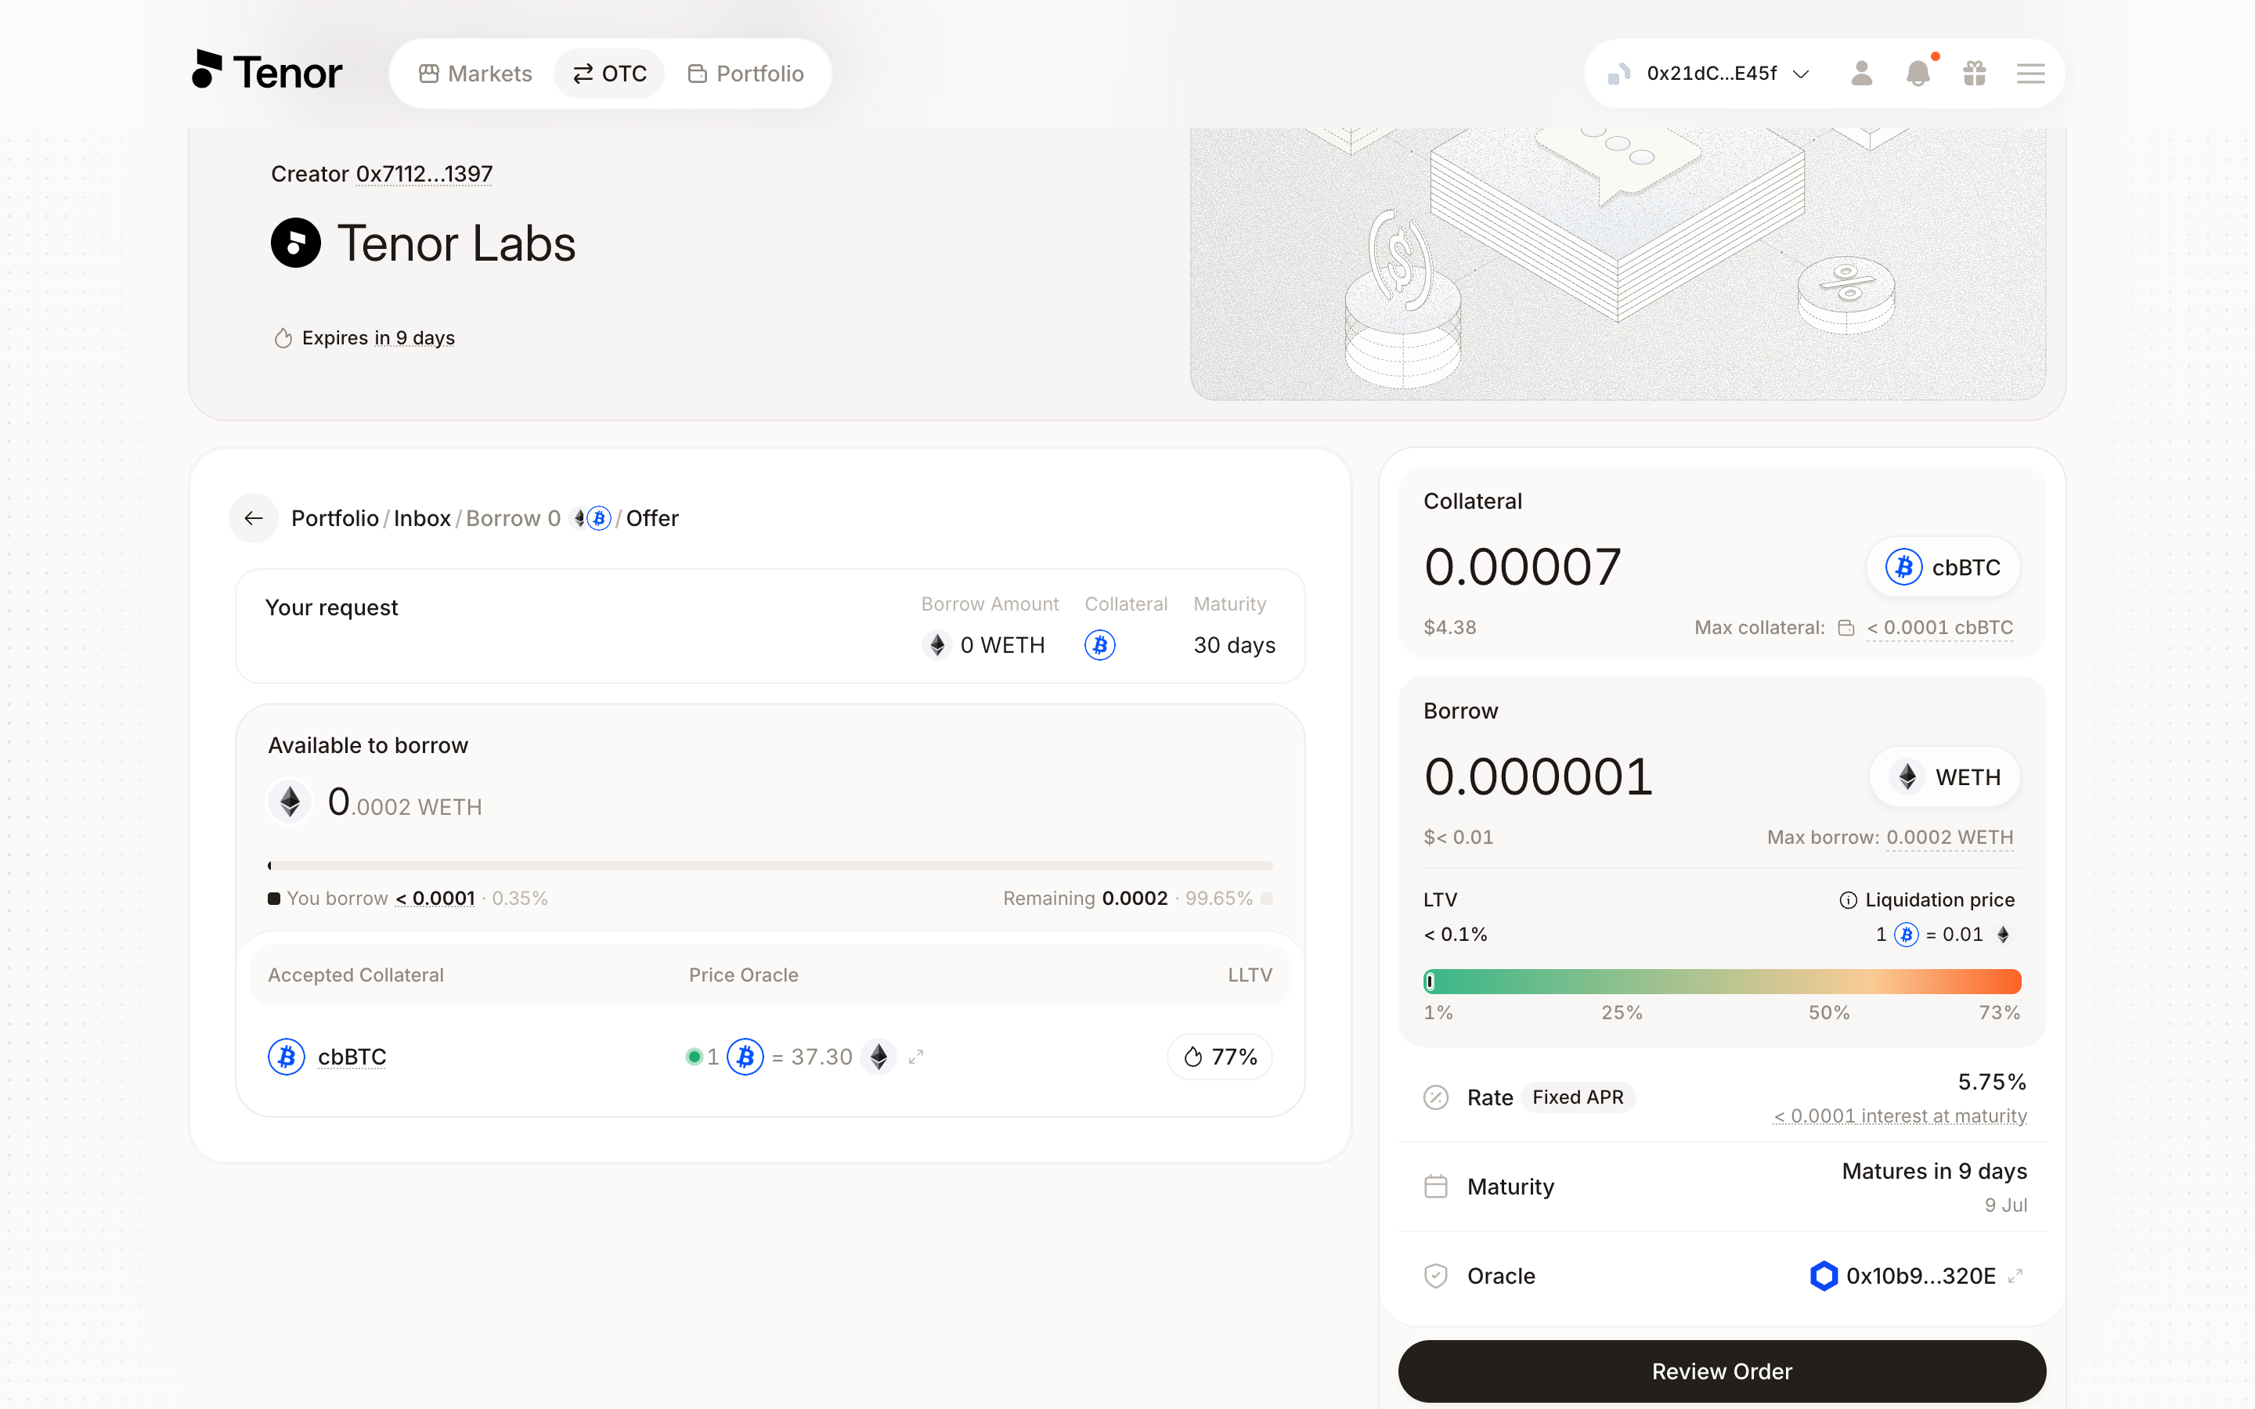2255x1409 pixels.
Task: Click the Ethereum icon in price oracle row
Action: (x=878, y=1057)
